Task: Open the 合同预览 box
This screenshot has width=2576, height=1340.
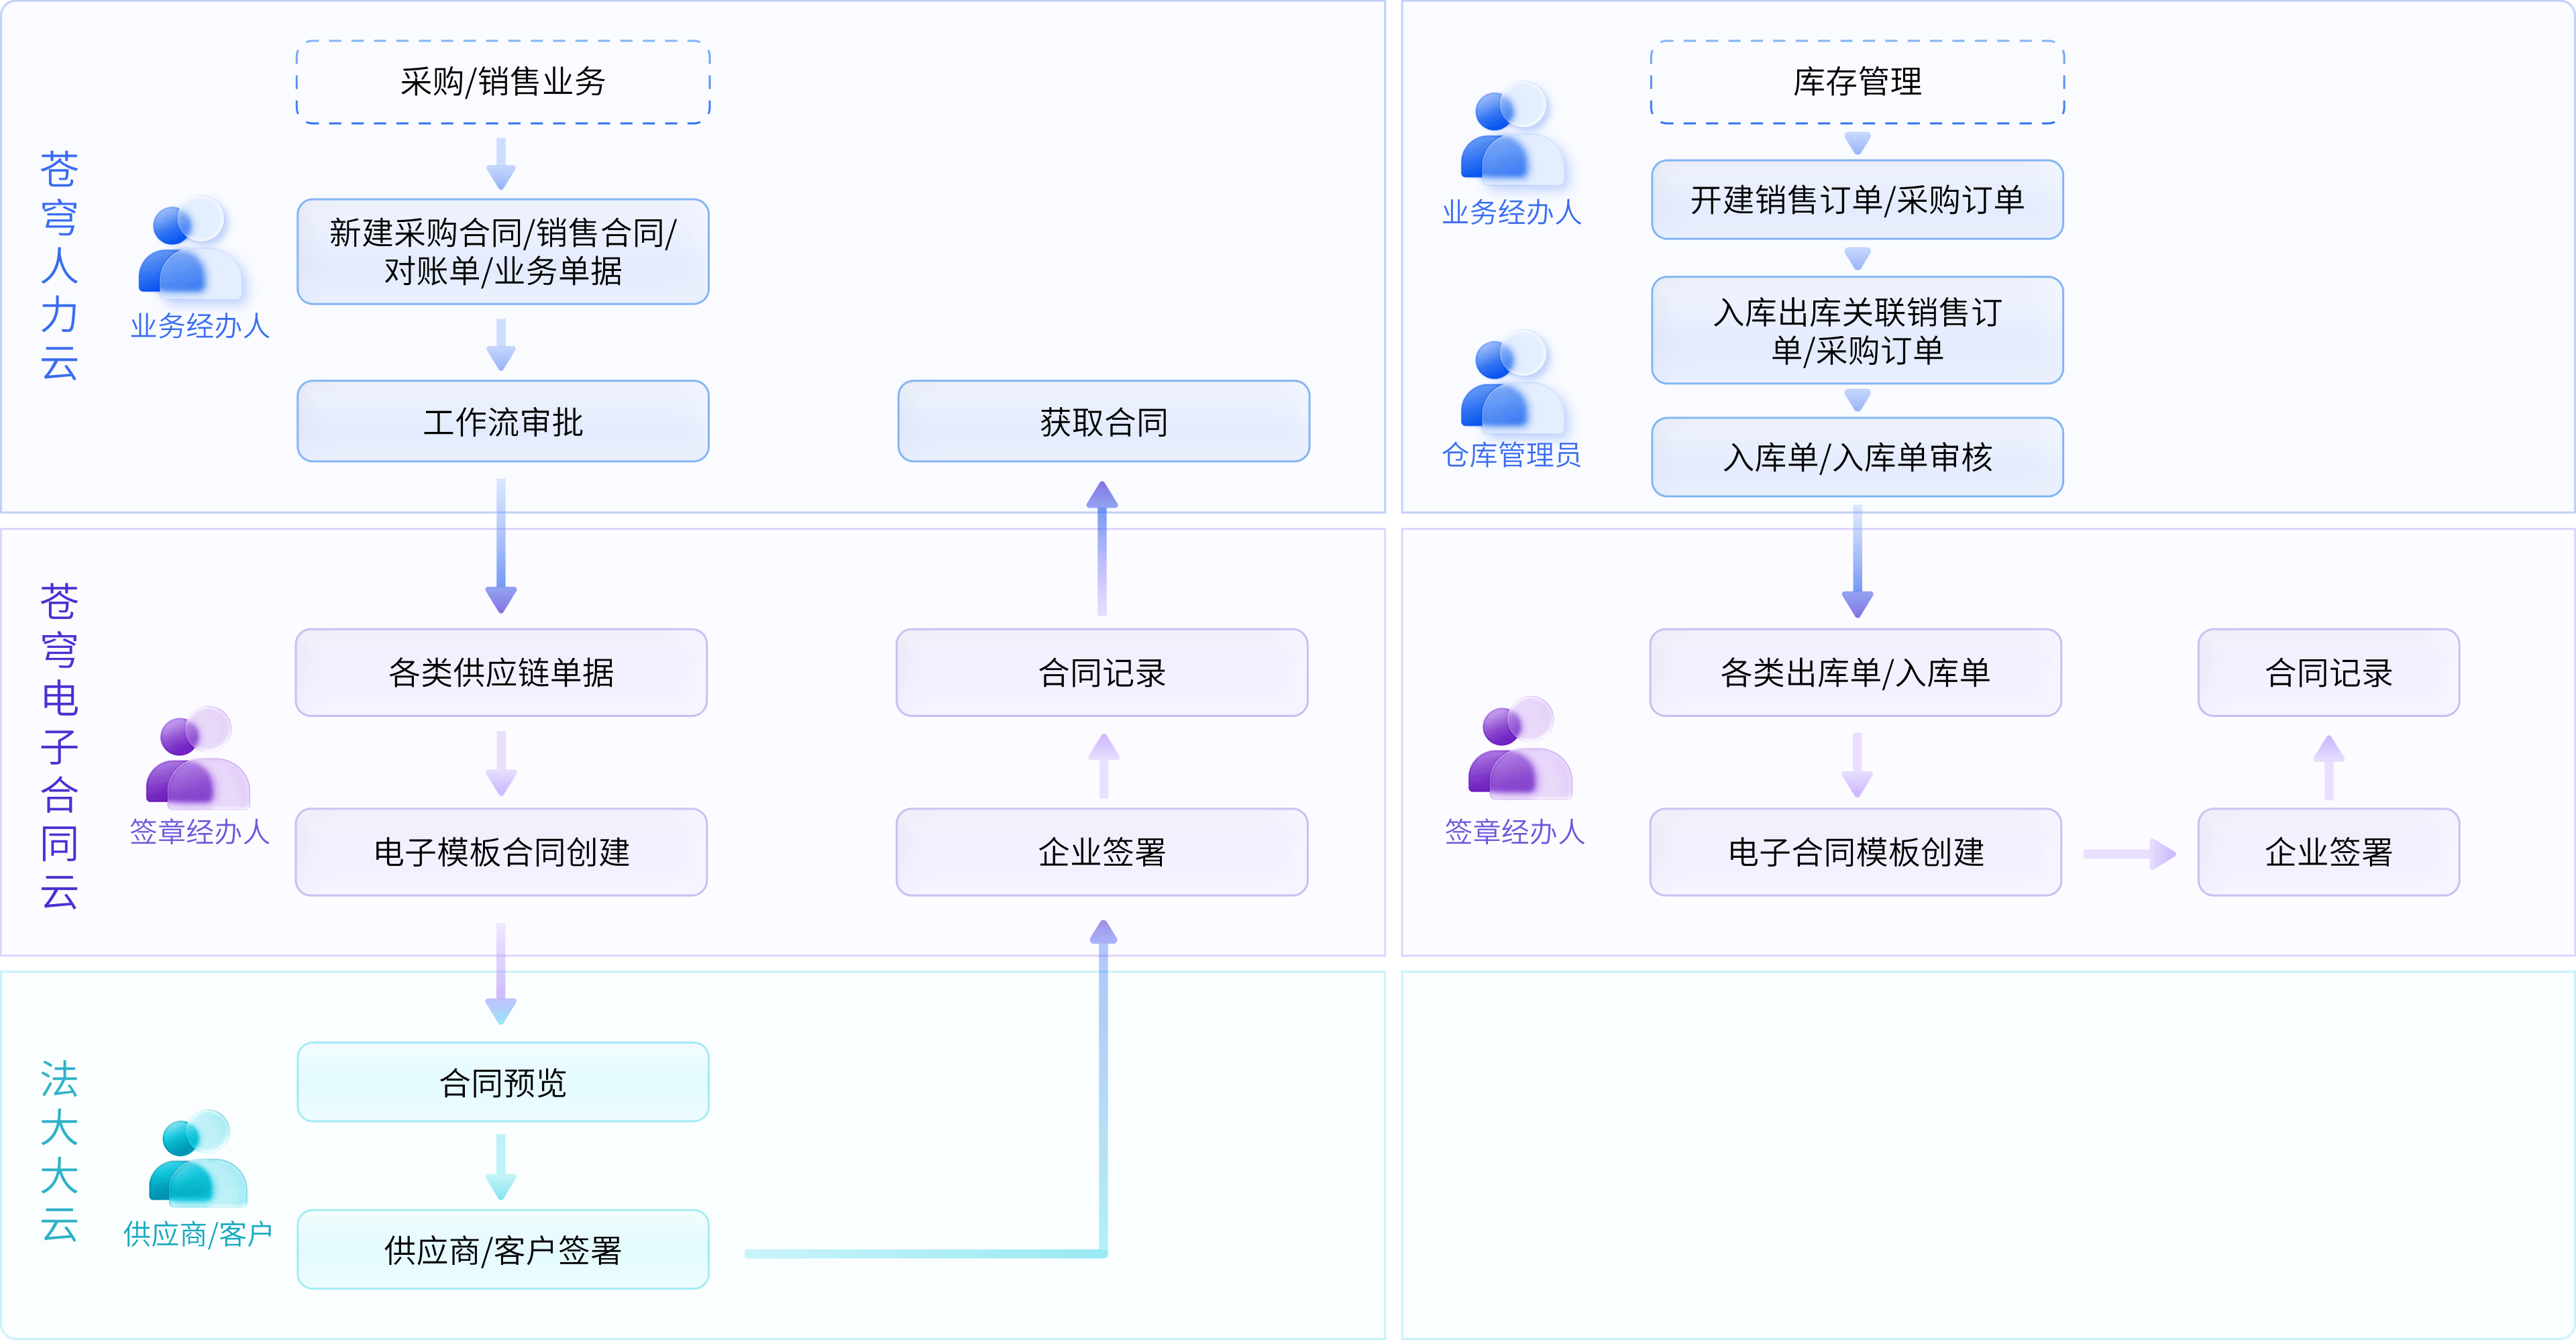Action: 503,1082
